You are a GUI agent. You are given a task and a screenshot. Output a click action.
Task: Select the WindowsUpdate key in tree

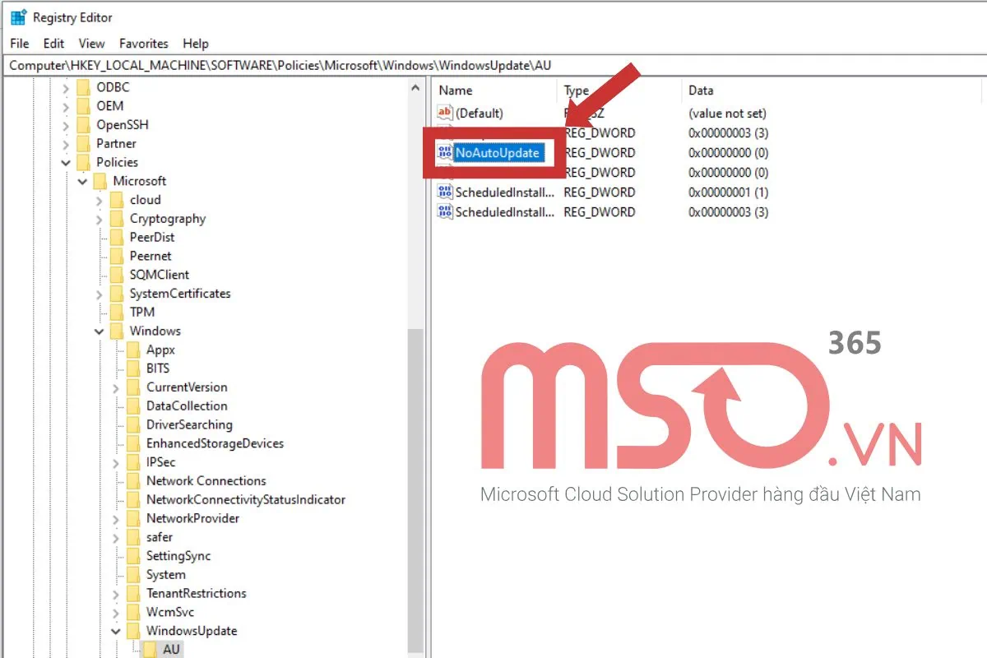click(192, 631)
